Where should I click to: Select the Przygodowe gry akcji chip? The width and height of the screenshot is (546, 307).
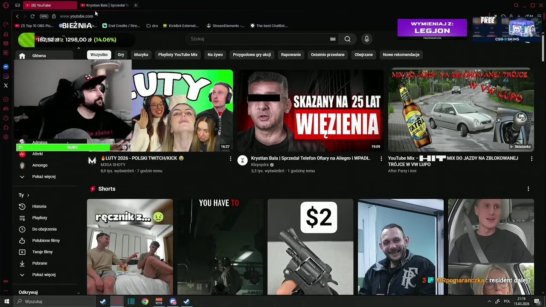tap(252, 55)
